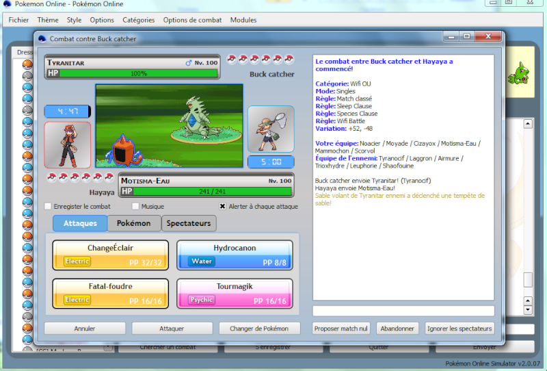Open the Modules menu
The width and height of the screenshot is (547, 371).
click(243, 20)
